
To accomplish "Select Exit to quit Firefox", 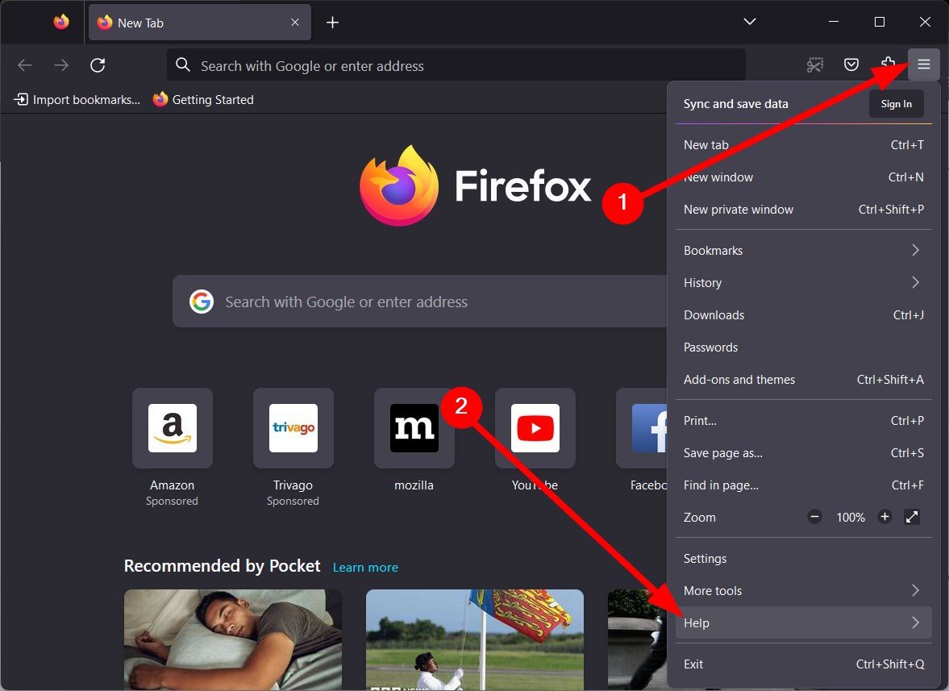I will (803, 664).
